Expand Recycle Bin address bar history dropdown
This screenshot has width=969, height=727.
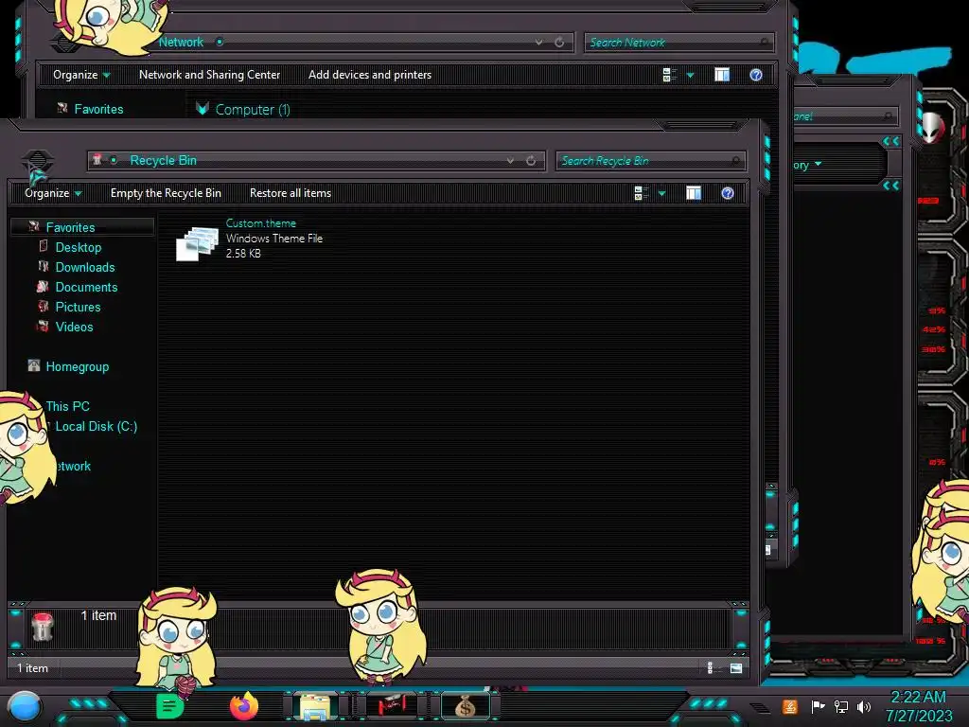click(510, 161)
